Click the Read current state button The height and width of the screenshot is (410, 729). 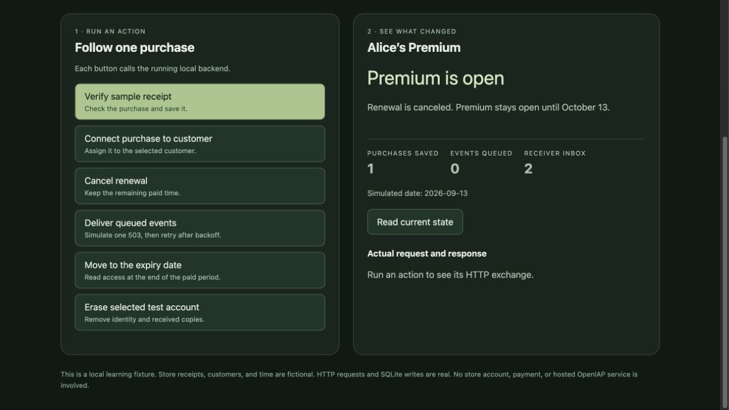pyautogui.click(x=415, y=222)
